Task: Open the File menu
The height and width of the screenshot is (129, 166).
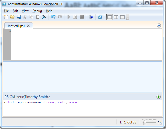Action: tap(6, 11)
